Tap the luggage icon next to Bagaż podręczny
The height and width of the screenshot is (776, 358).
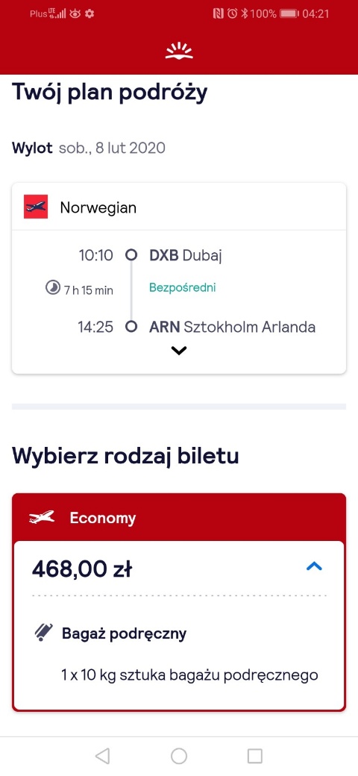point(44,633)
